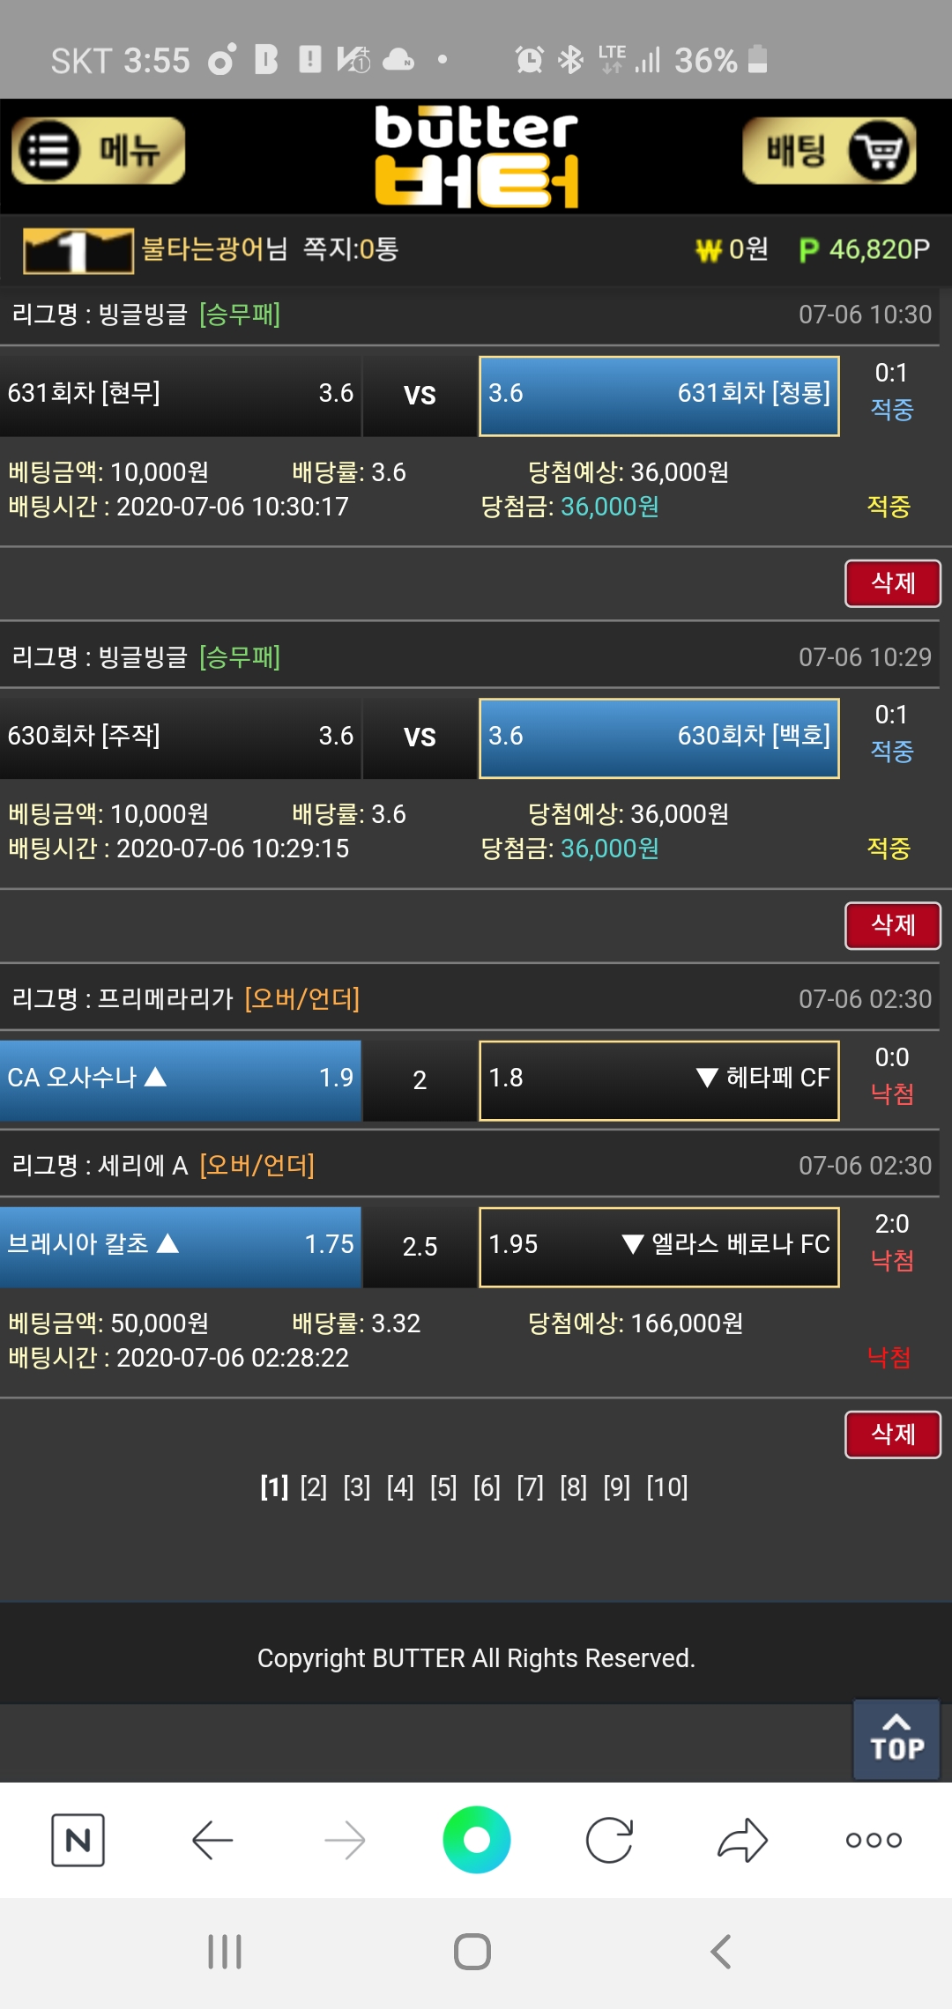Jump to page [10] of history

667,1487
